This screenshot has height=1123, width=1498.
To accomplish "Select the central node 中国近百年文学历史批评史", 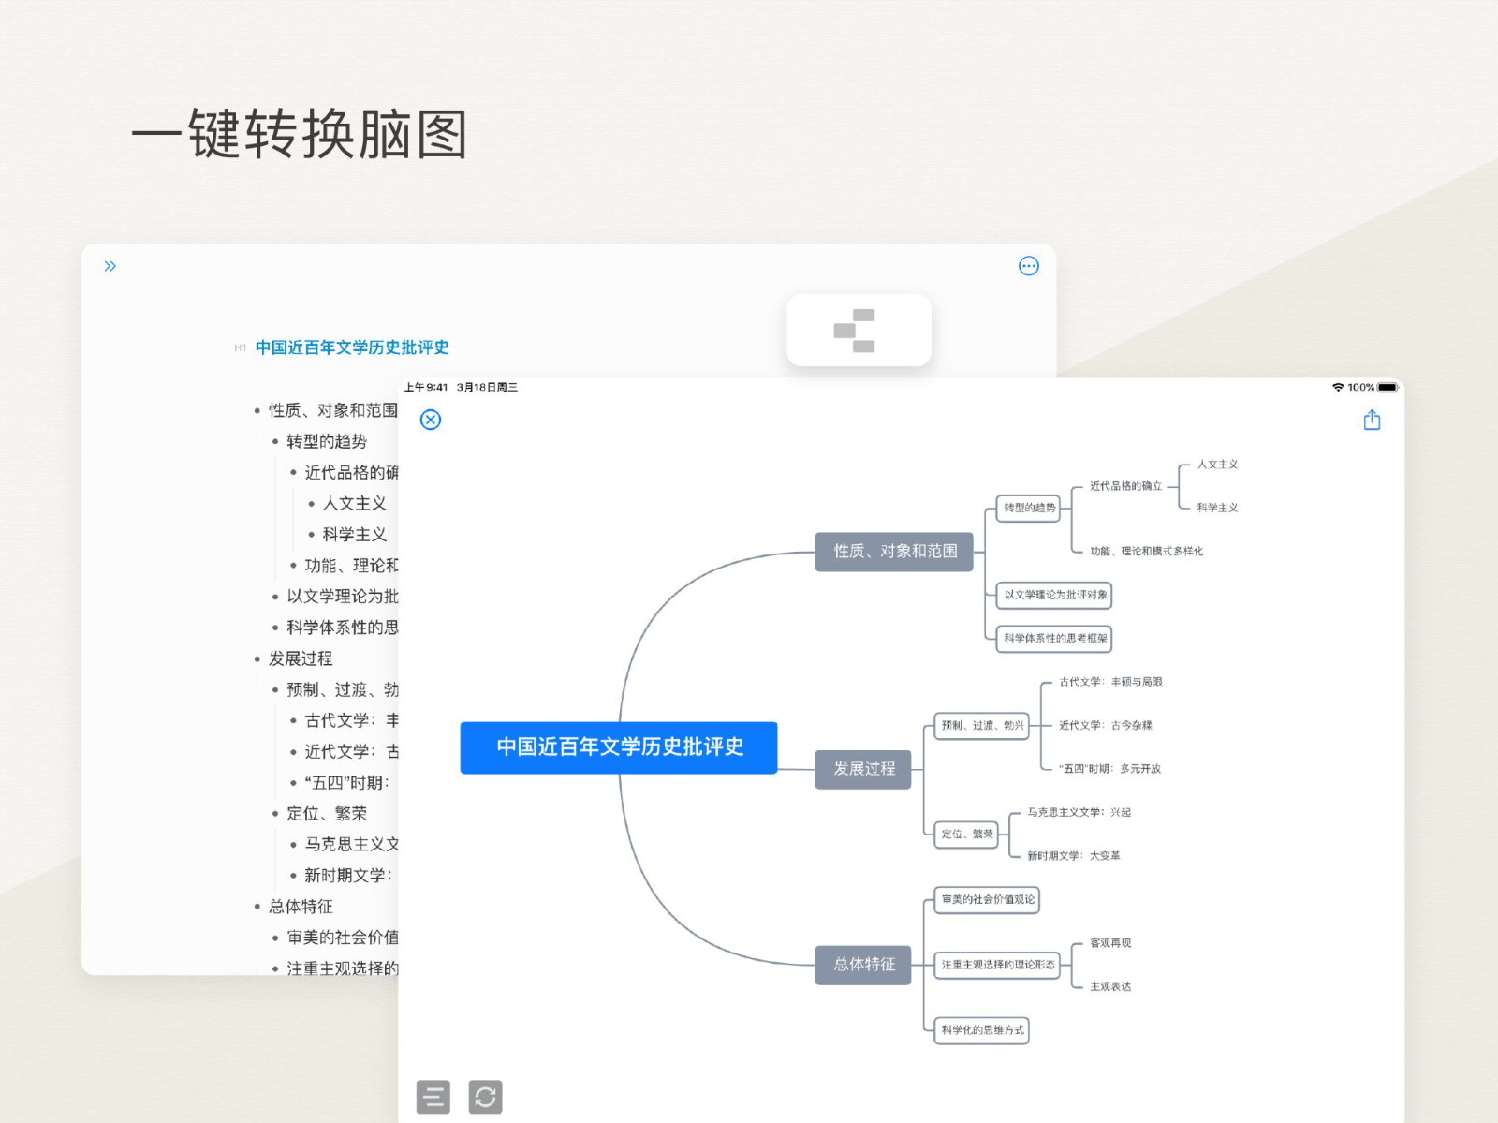I will (x=619, y=747).
